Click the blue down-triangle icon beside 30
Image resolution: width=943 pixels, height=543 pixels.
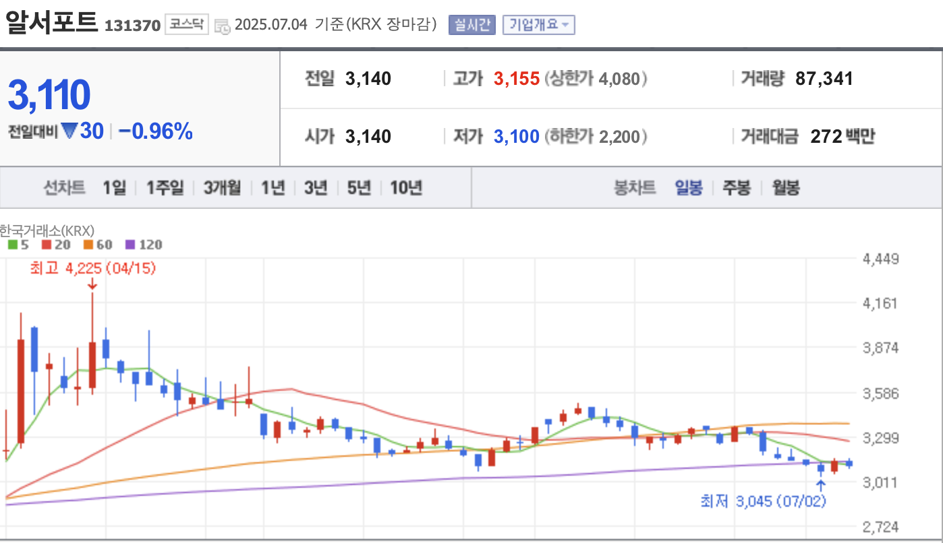[69, 131]
